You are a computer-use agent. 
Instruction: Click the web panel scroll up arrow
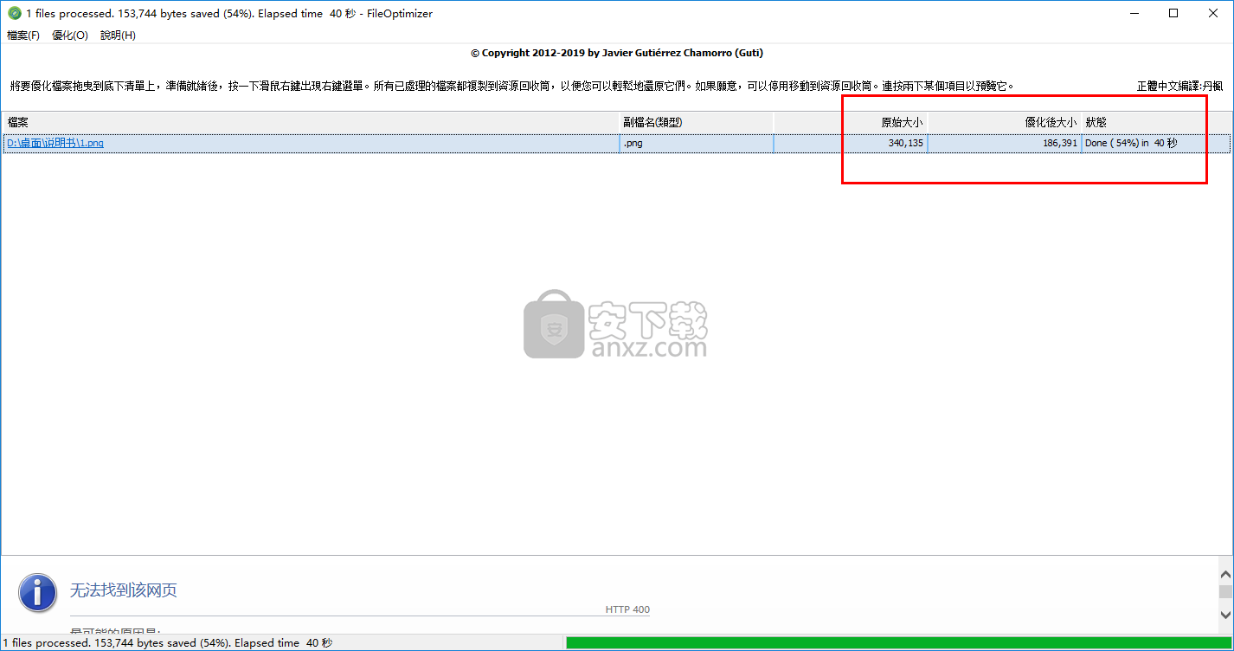click(1225, 573)
